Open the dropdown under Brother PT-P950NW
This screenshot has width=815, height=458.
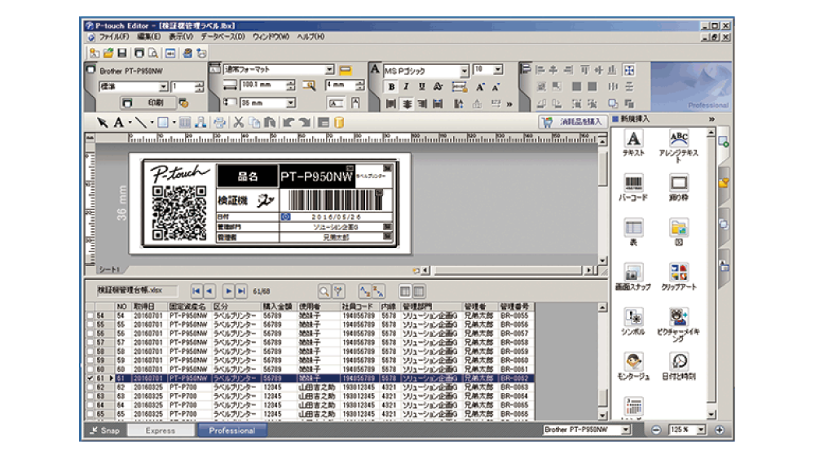[163, 86]
